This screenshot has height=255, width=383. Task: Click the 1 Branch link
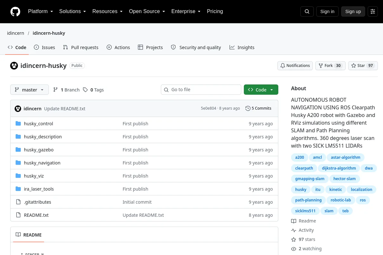[66, 90]
